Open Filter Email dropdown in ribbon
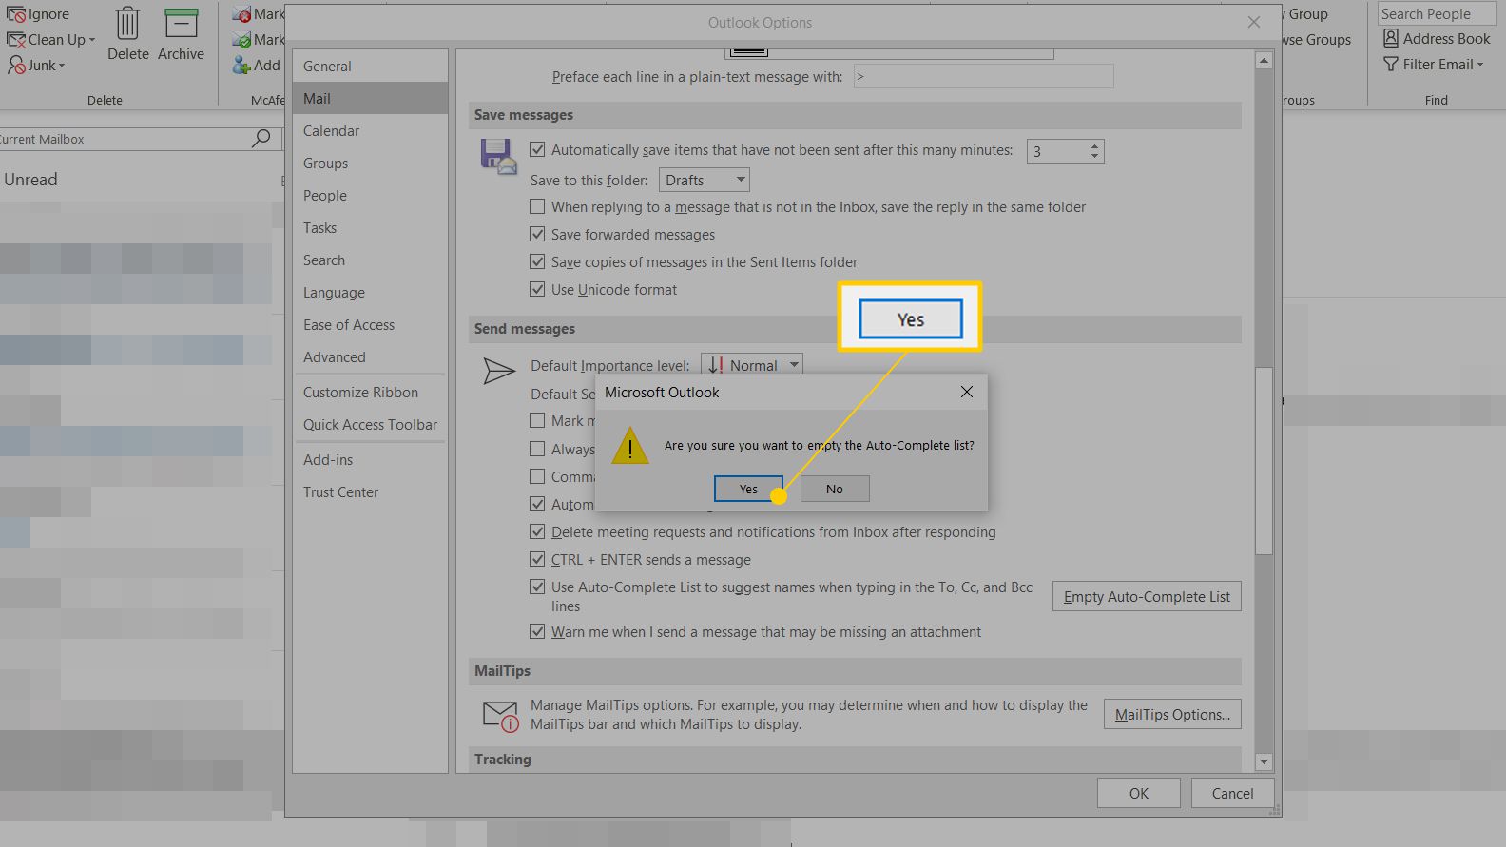The image size is (1506, 847). 1433,64
